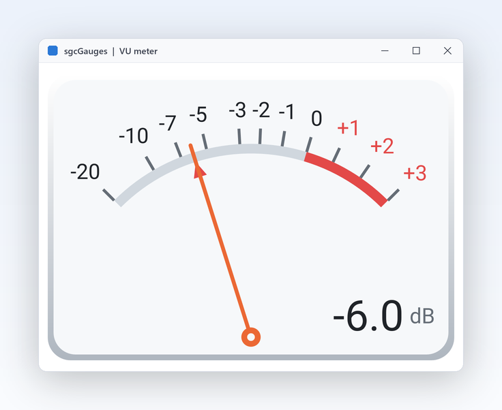Click the -6.0 digital readout value
Screen dimensions: 502x410
(x=367, y=316)
